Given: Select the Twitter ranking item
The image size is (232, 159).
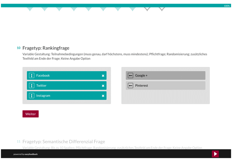Looking at the screenshot, I should (67, 86).
